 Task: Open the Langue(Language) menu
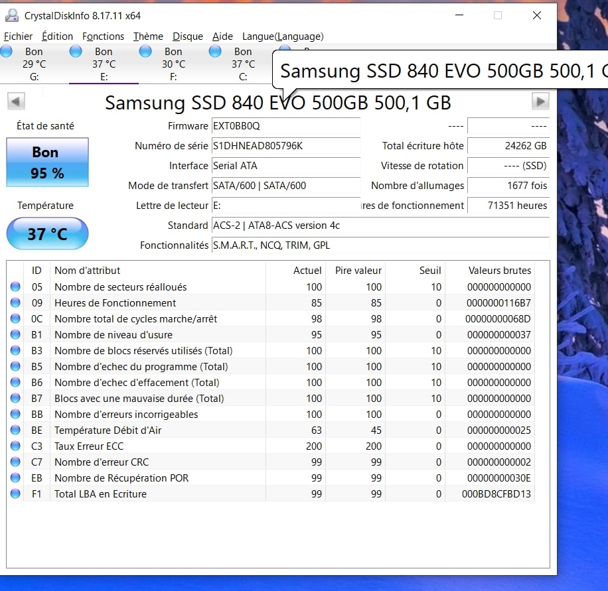pos(283,36)
